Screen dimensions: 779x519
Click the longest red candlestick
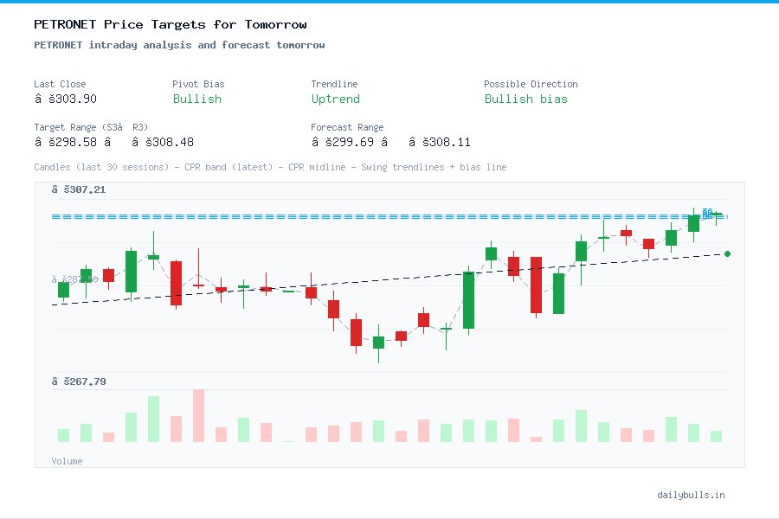pyautogui.click(x=535, y=285)
